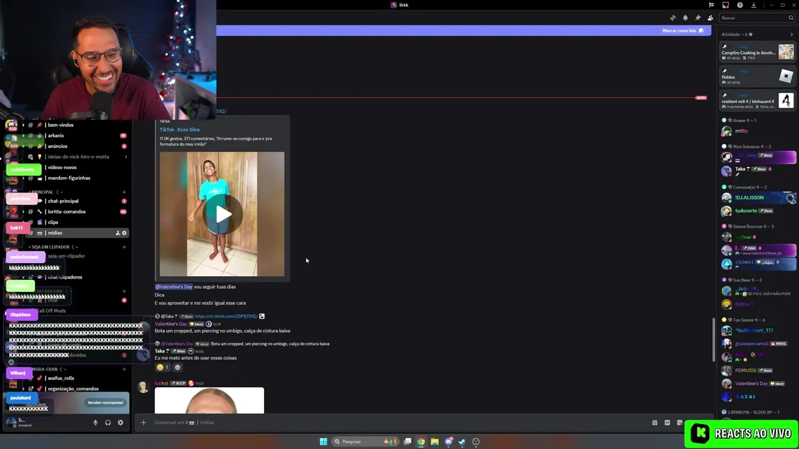Open the Threads icon in the channel header
This screenshot has height=449, width=799.
[672, 17]
